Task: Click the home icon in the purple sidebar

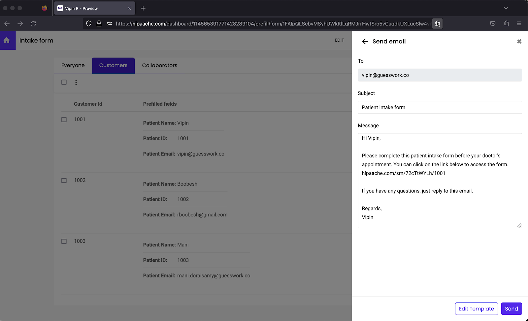Action: tap(7, 40)
